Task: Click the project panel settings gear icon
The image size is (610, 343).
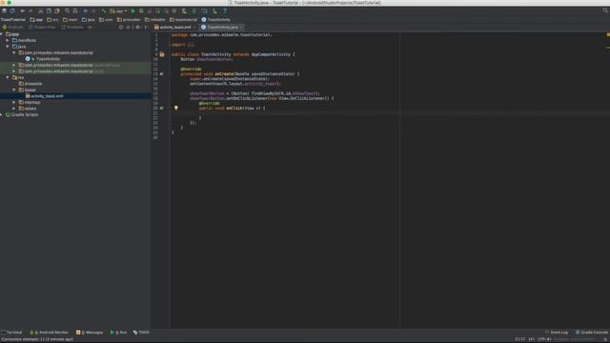Action: point(137,28)
